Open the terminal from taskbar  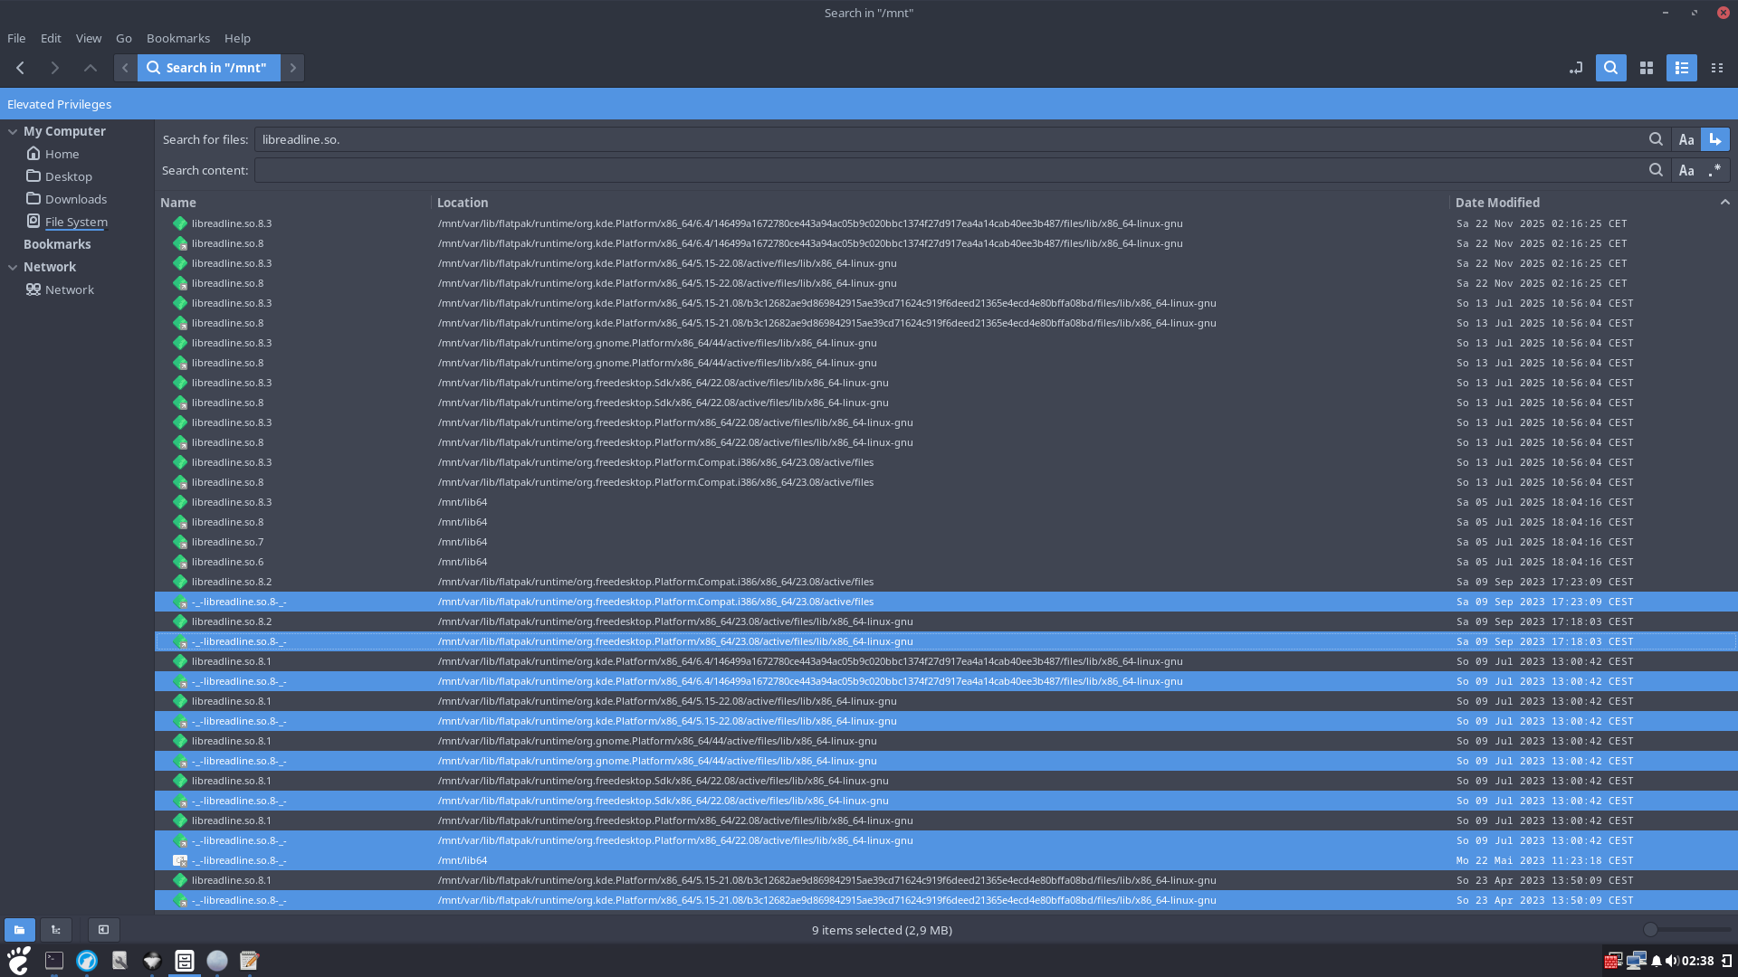tap(54, 961)
